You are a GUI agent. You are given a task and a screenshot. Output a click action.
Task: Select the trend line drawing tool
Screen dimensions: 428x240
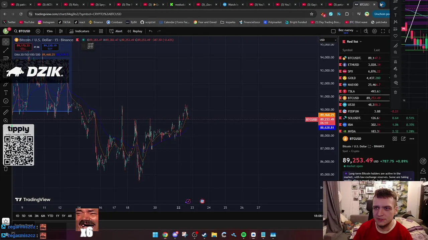pos(6,50)
